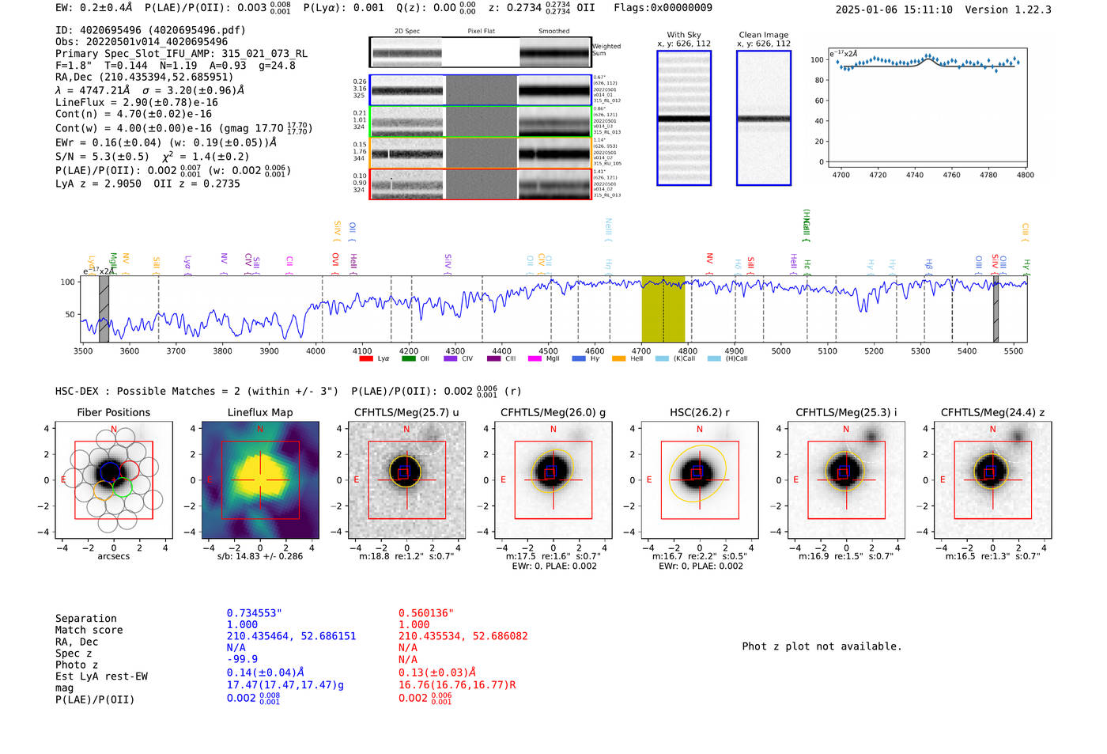1107x754 pixels.
Task: Click the 2025-01-06 15:11:10 timestamp
Action: 894,9
